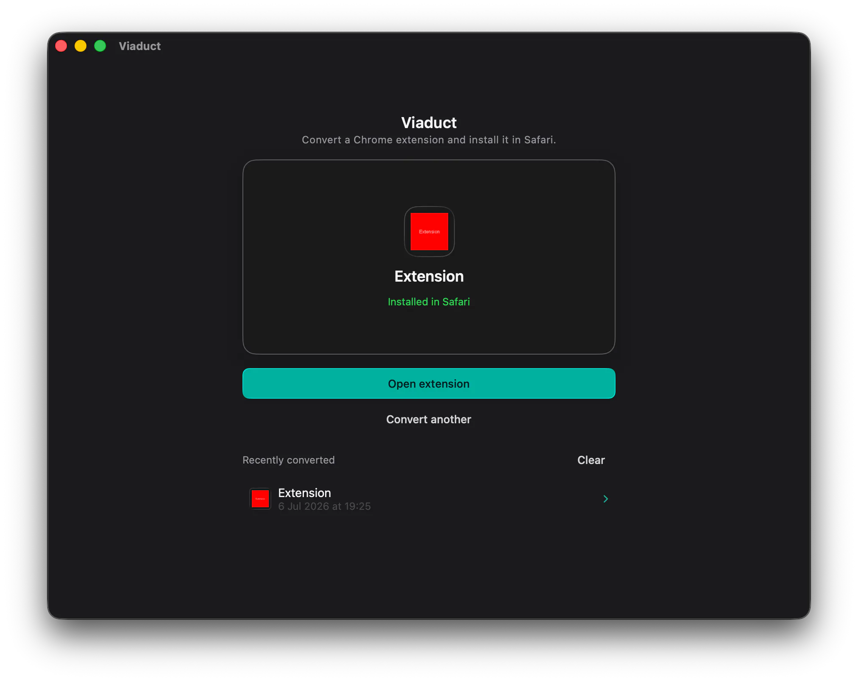
Task: Clear the recently converted list
Action: tap(591, 460)
